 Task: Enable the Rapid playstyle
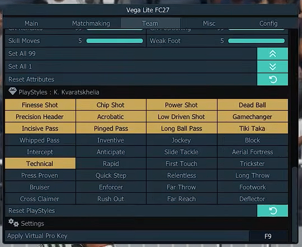111,164
